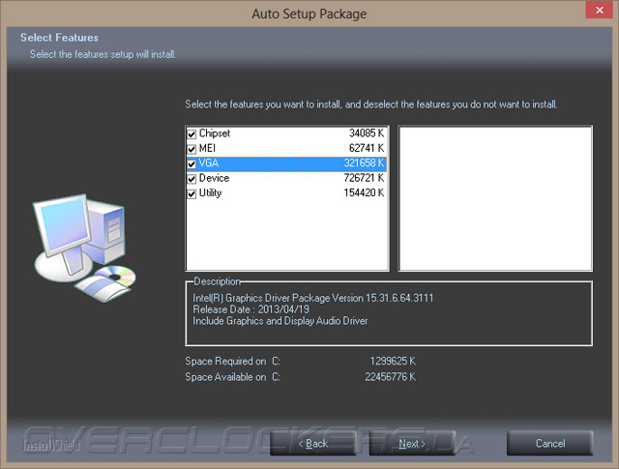Close the Auto Setup Package window
The height and width of the screenshot is (469, 619).
pos(599,10)
